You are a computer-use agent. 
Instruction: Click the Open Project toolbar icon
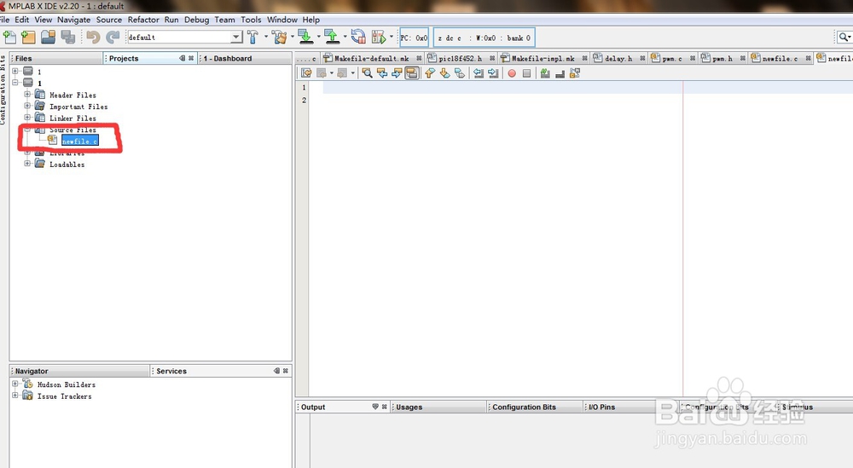[x=48, y=37]
